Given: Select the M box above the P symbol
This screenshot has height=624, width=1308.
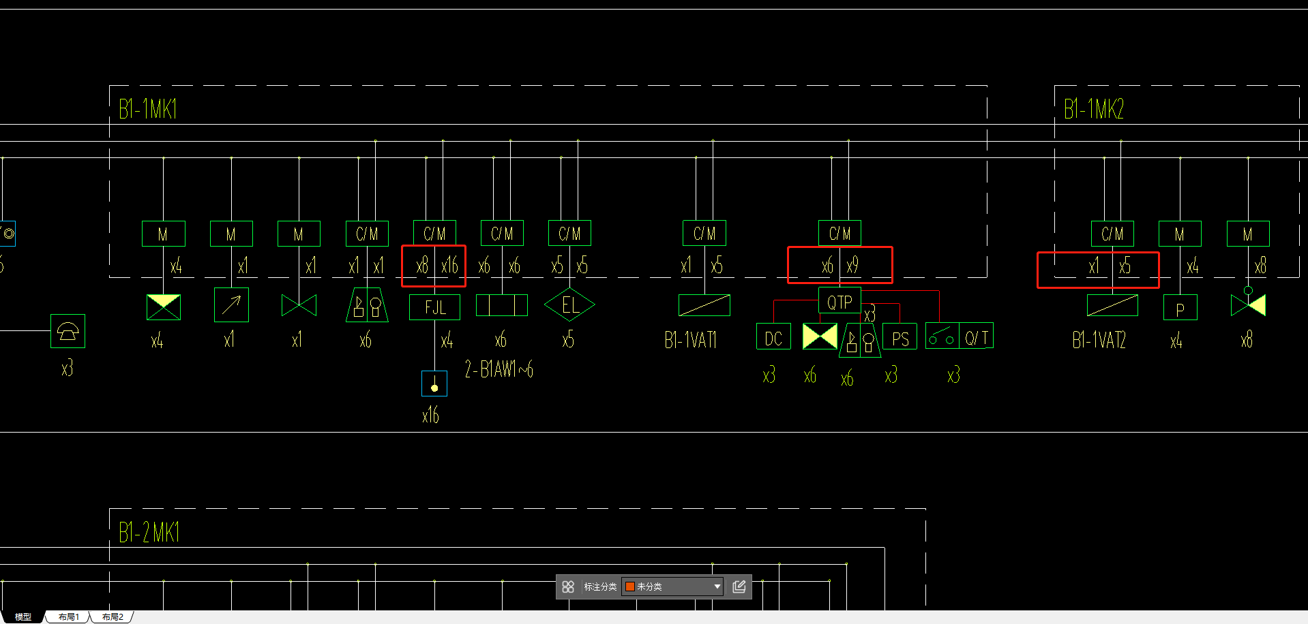Looking at the screenshot, I should pos(1180,234).
